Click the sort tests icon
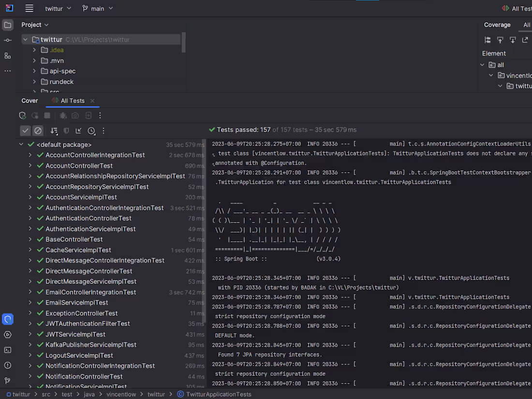The height and width of the screenshot is (399, 532). [x=54, y=131]
